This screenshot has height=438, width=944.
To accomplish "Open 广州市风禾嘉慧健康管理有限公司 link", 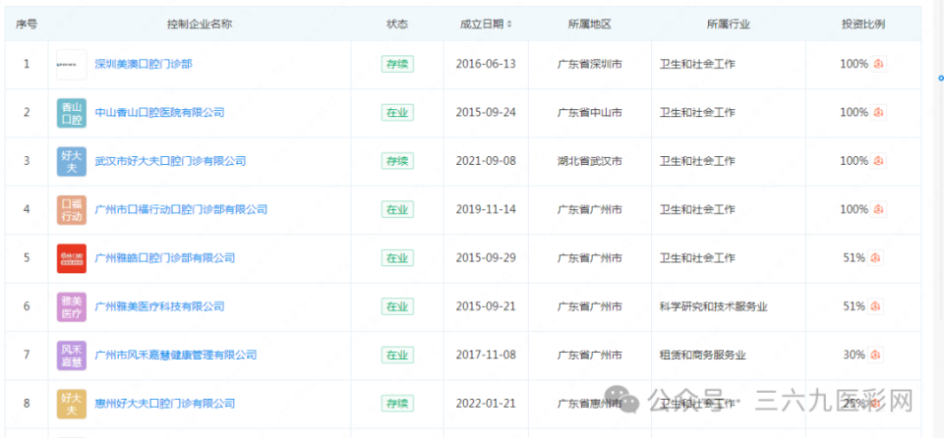I will pos(176,355).
